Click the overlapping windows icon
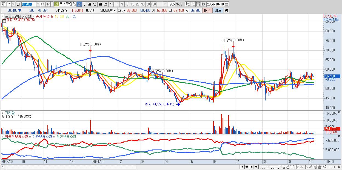Image resolution: width=342 pixels, height=170 pixels. (x=288, y=167)
